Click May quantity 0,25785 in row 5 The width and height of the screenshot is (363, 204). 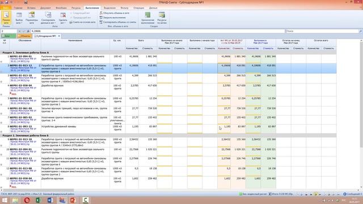256,98
